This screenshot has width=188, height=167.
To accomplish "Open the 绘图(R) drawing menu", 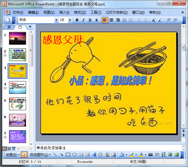I will (13, 155).
